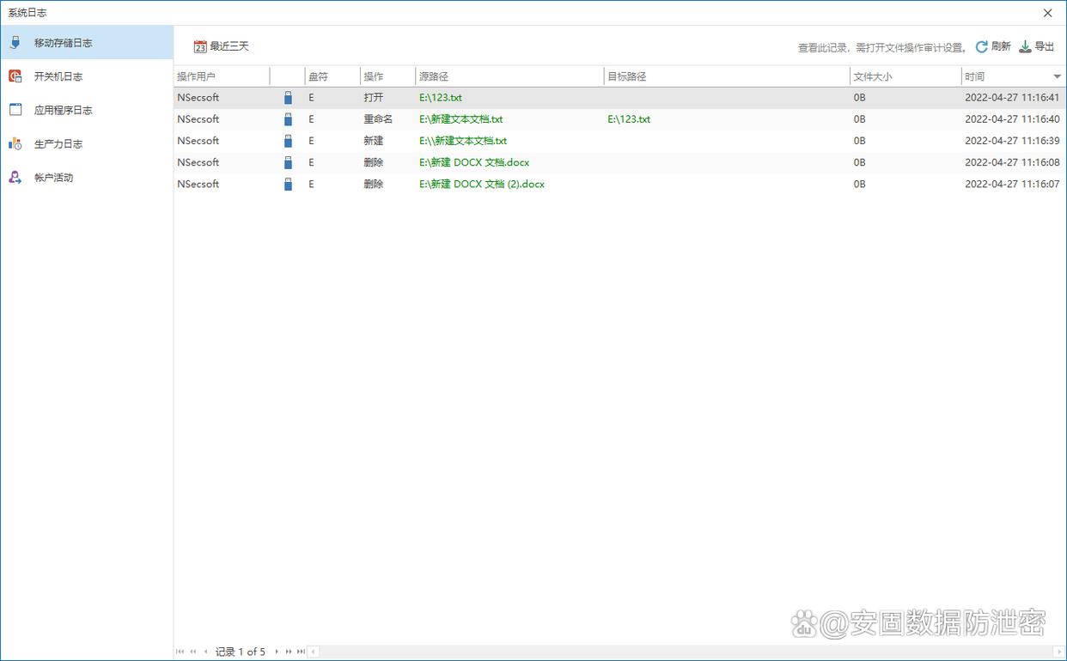Click the 帐户活动 user icon
Screen dimensions: 1067x661
click(15, 178)
